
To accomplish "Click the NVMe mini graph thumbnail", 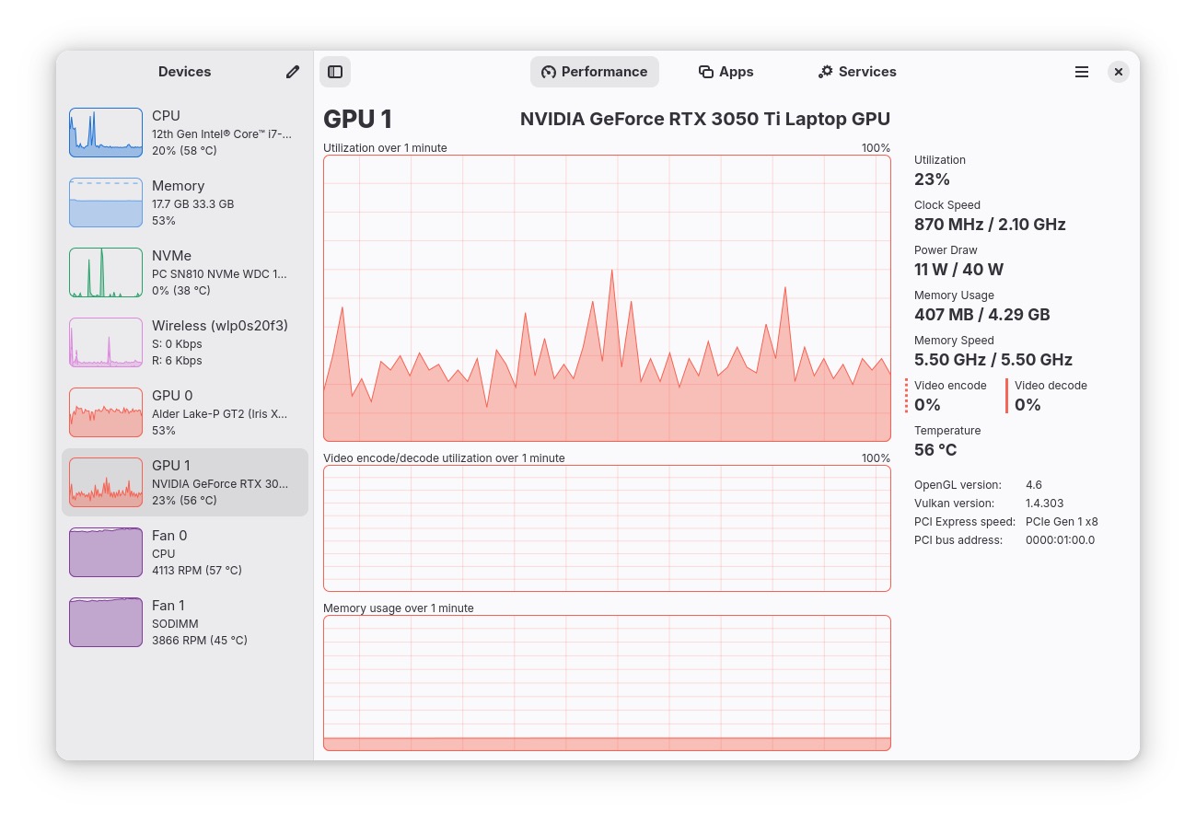I will pyautogui.click(x=106, y=272).
